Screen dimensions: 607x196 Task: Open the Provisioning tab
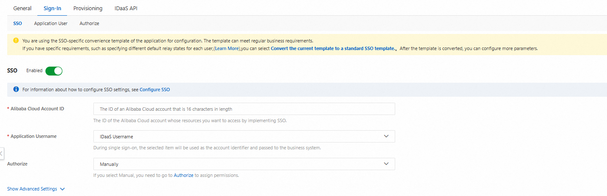point(88,8)
